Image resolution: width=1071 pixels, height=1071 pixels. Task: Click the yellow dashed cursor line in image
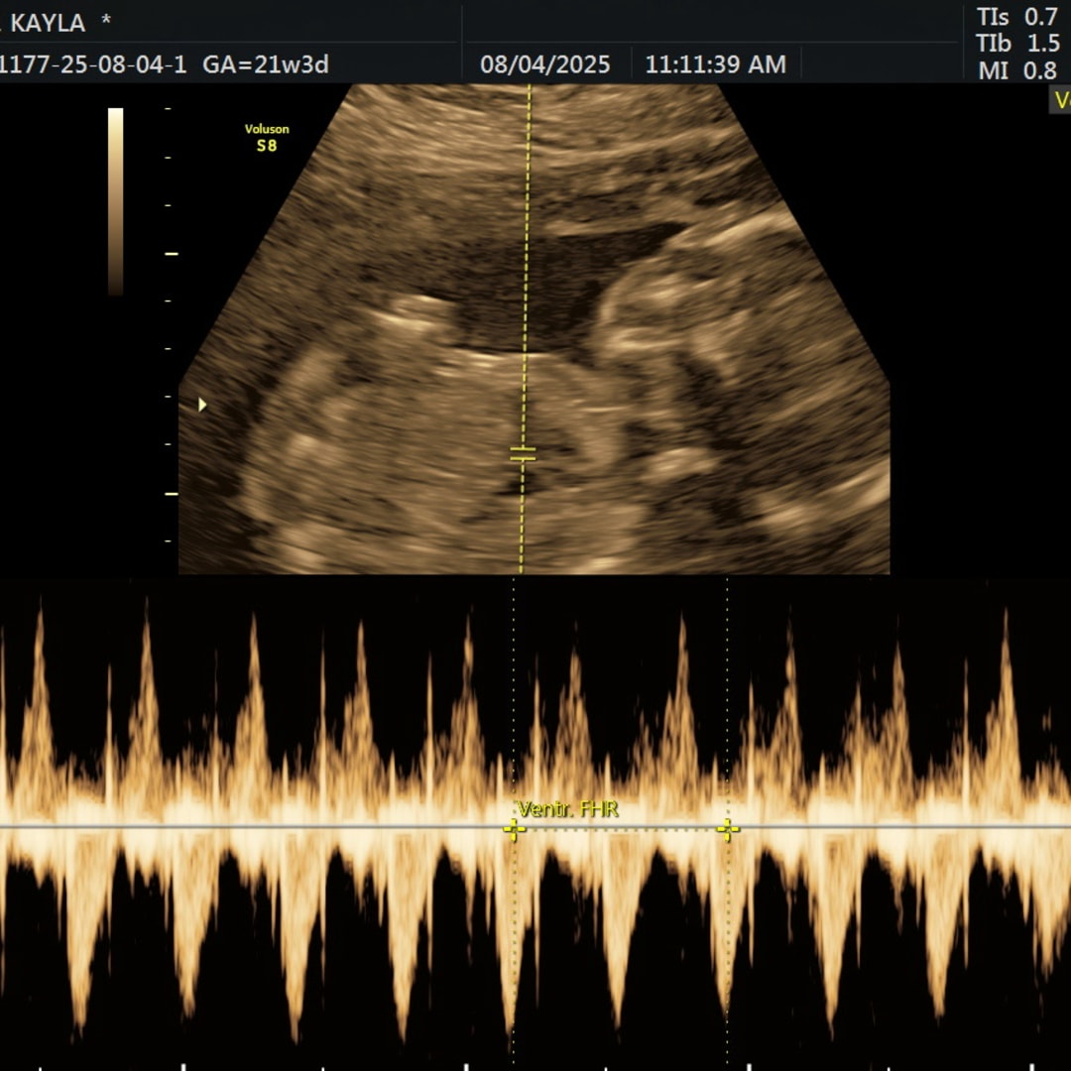527,248
